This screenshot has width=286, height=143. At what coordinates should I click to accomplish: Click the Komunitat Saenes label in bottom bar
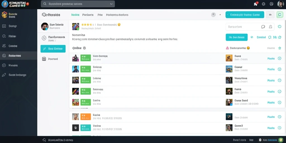61,140
